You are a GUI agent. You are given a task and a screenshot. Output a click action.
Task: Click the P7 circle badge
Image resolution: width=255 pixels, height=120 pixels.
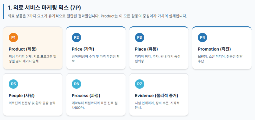pos(140,84)
